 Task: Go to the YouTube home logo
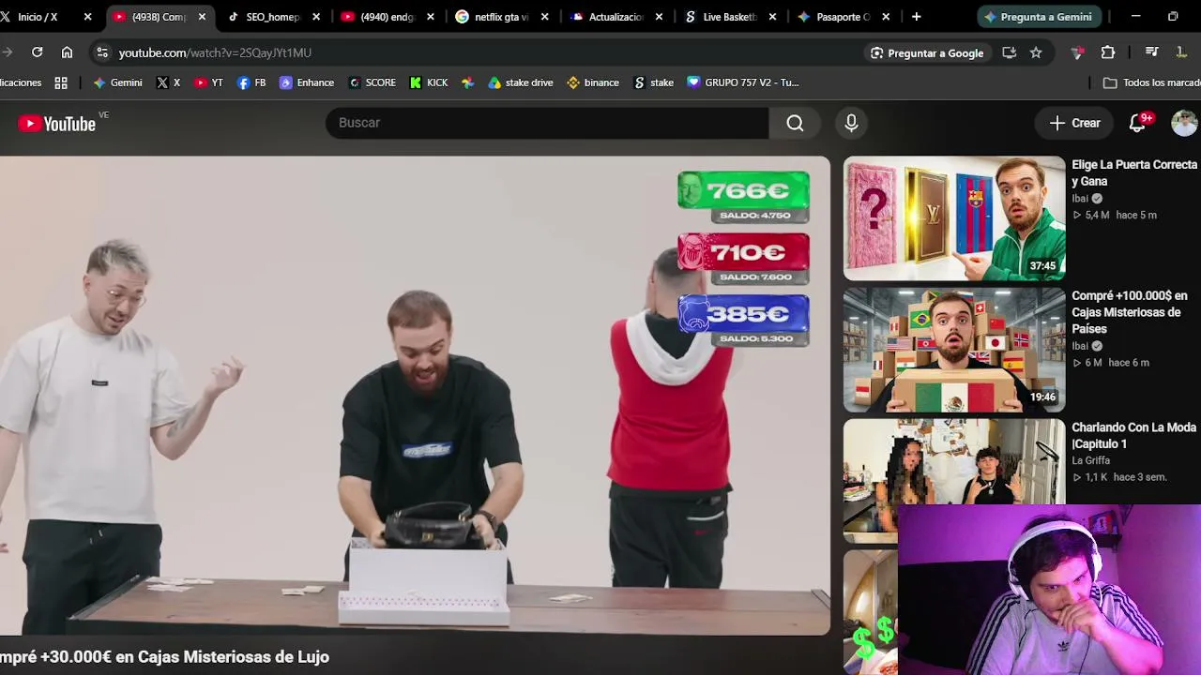pyautogui.click(x=56, y=123)
